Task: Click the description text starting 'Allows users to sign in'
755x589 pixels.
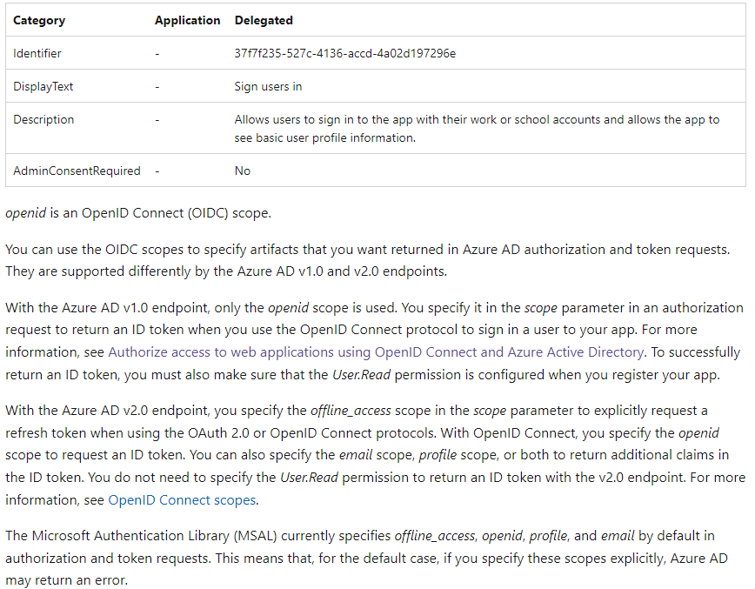Action: pyautogui.click(x=477, y=129)
